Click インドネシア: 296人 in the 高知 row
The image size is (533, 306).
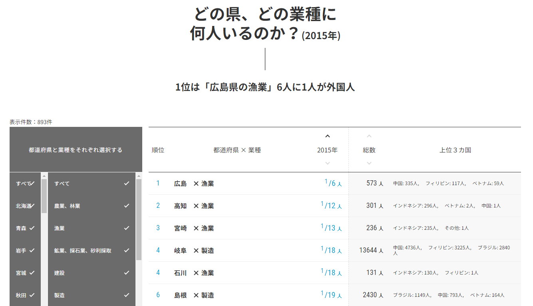(416, 206)
